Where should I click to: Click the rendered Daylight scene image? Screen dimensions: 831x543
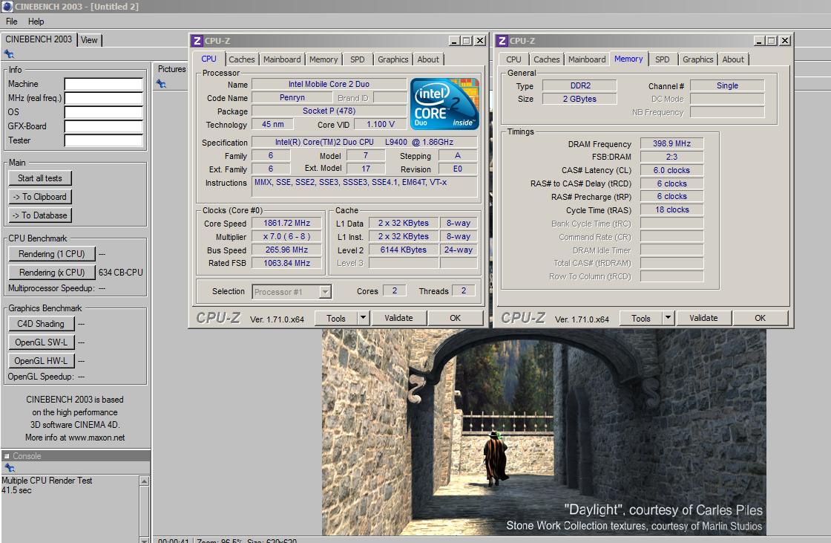(x=544, y=432)
